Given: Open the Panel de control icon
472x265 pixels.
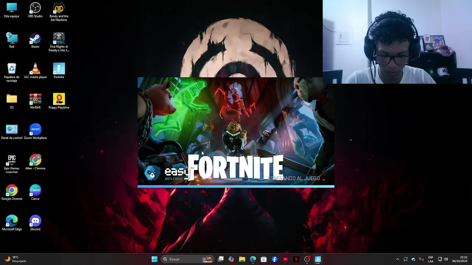Looking at the screenshot, I should [x=12, y=132].
